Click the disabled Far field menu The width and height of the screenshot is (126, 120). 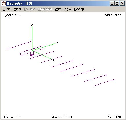(x=30, y=9)
